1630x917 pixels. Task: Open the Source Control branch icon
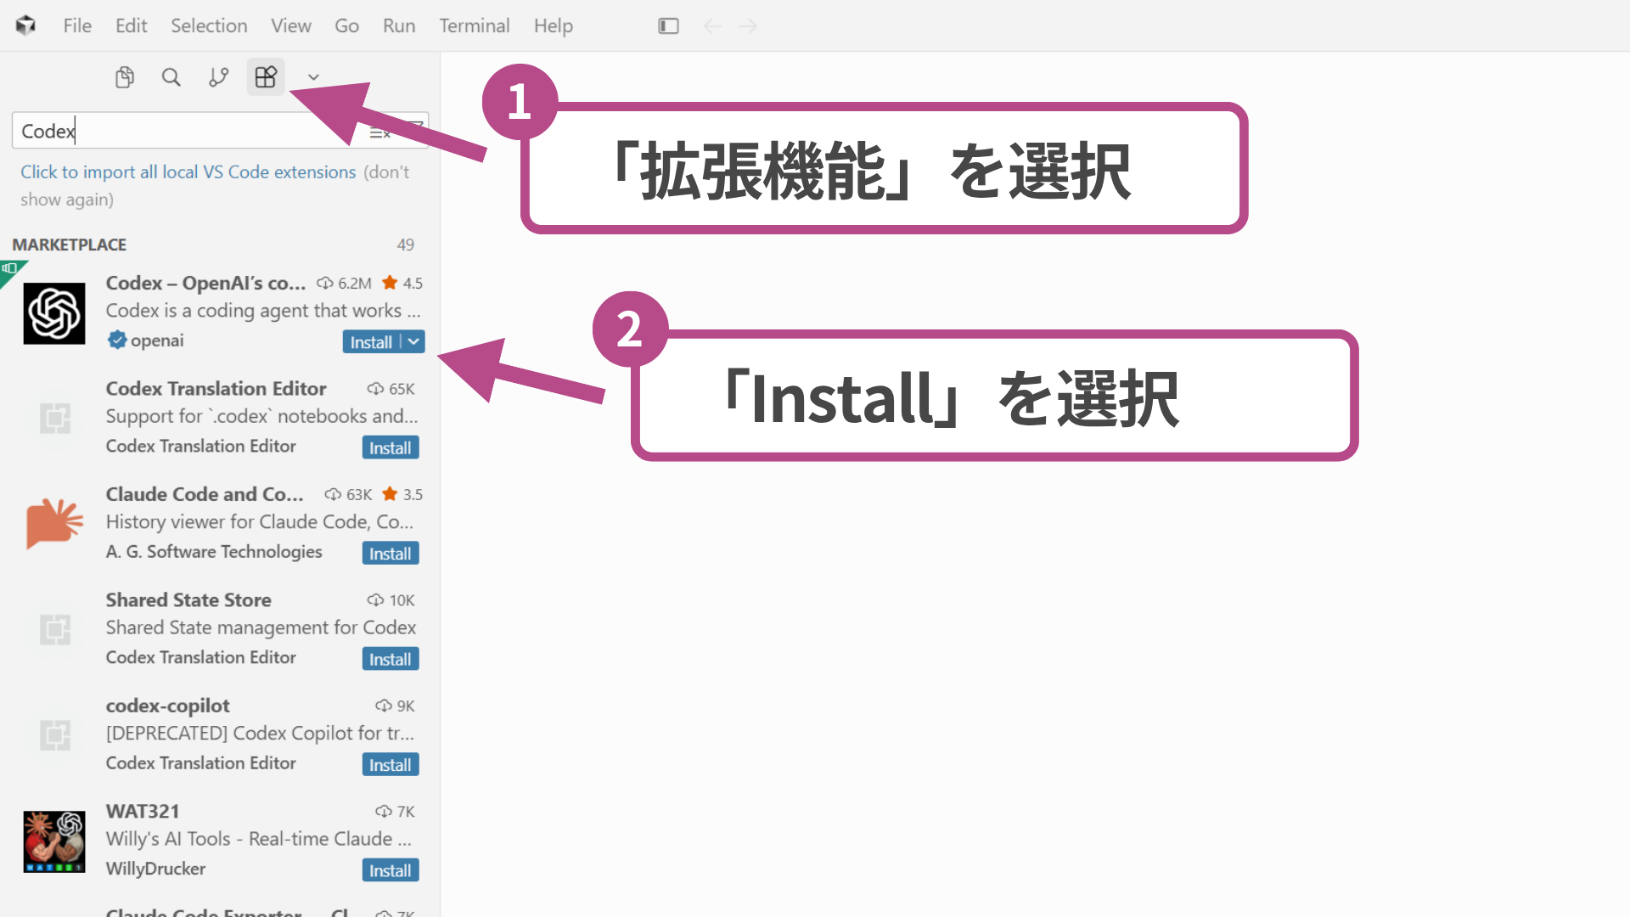[x=219, y=77]
